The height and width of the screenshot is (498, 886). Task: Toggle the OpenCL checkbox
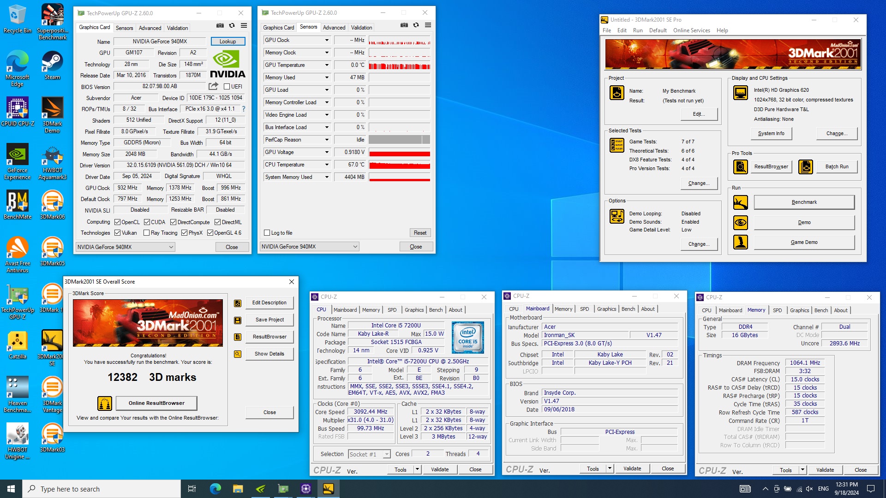[117, 222]
